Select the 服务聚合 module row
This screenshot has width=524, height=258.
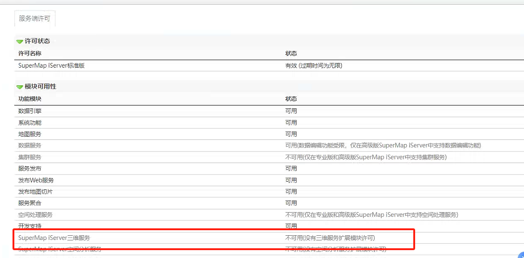point(30,203)
